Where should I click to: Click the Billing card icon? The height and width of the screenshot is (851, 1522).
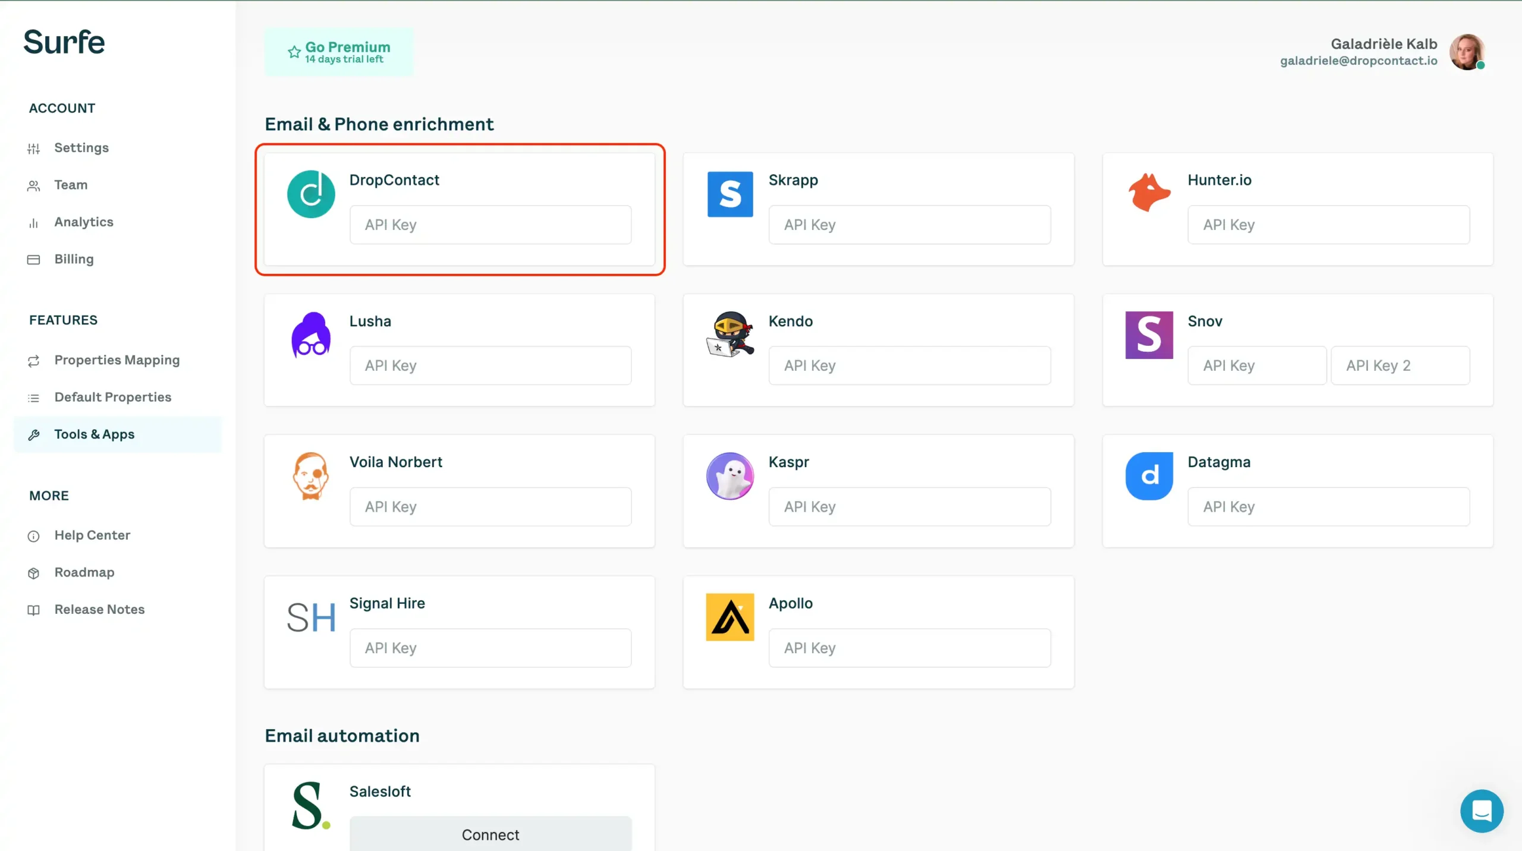click(x=34, y=260)
